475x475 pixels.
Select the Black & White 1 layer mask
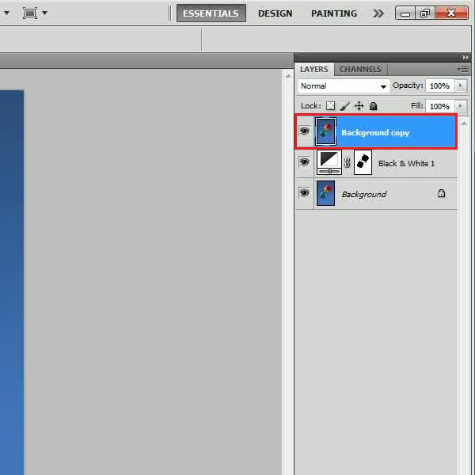tap(363, 162)
